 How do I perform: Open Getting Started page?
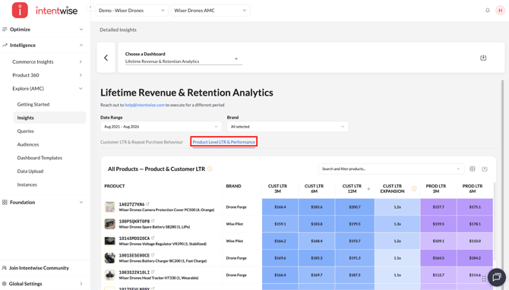(33, 104)
